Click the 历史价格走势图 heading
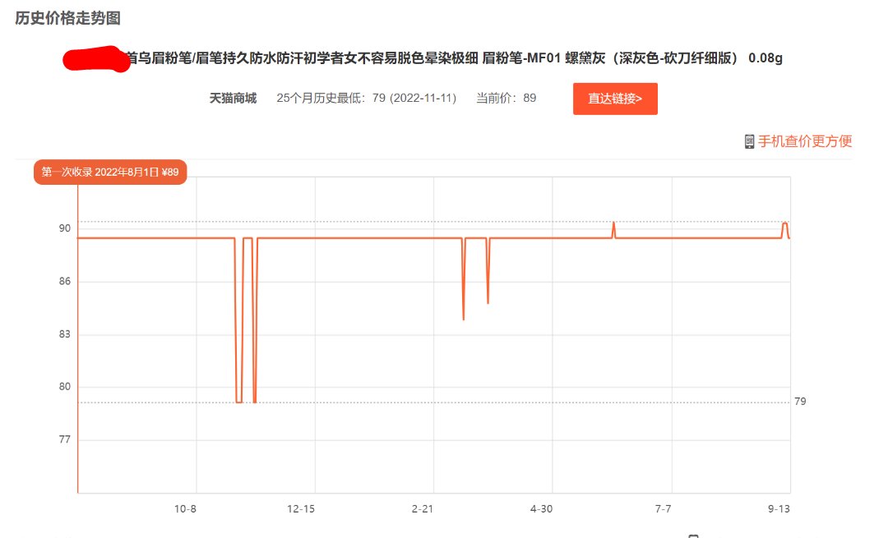The width and height of the screenshot is (888, 538). (67, 18)
